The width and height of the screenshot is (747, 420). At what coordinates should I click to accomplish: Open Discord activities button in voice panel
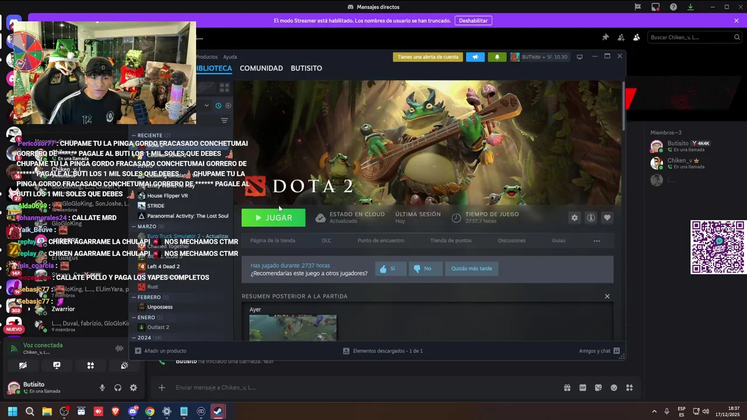tap(90, 365)
